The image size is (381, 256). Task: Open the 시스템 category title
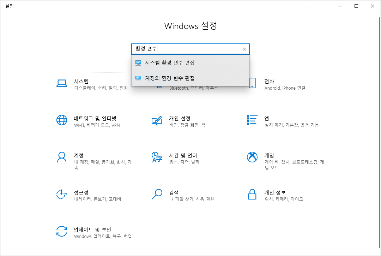point(81,82)
